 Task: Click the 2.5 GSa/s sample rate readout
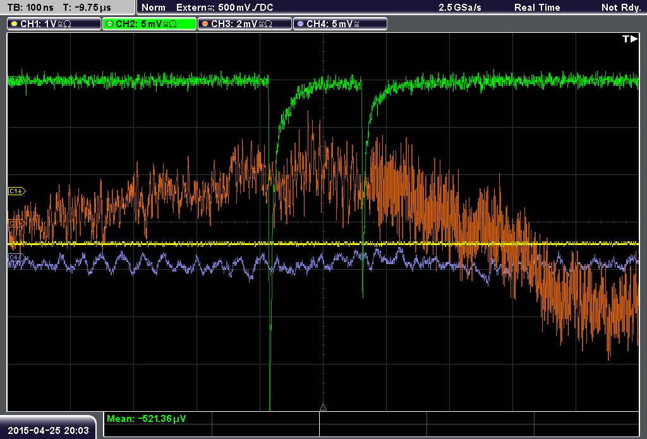click(x=460, y=8)
